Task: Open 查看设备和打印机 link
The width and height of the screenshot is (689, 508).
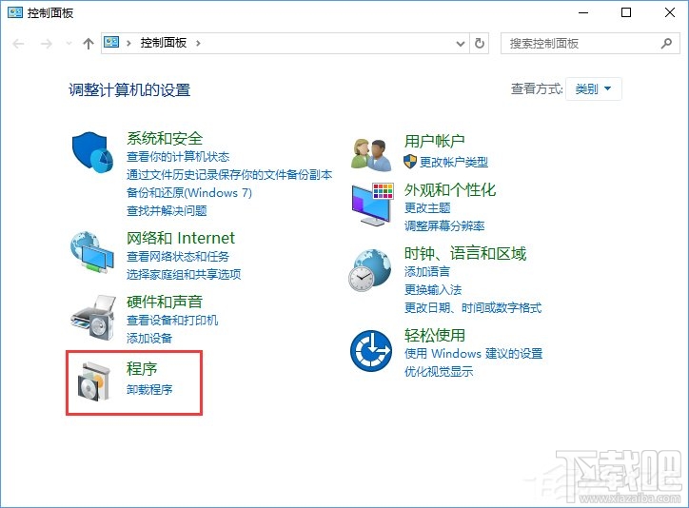Action: [x=172, y=320]
